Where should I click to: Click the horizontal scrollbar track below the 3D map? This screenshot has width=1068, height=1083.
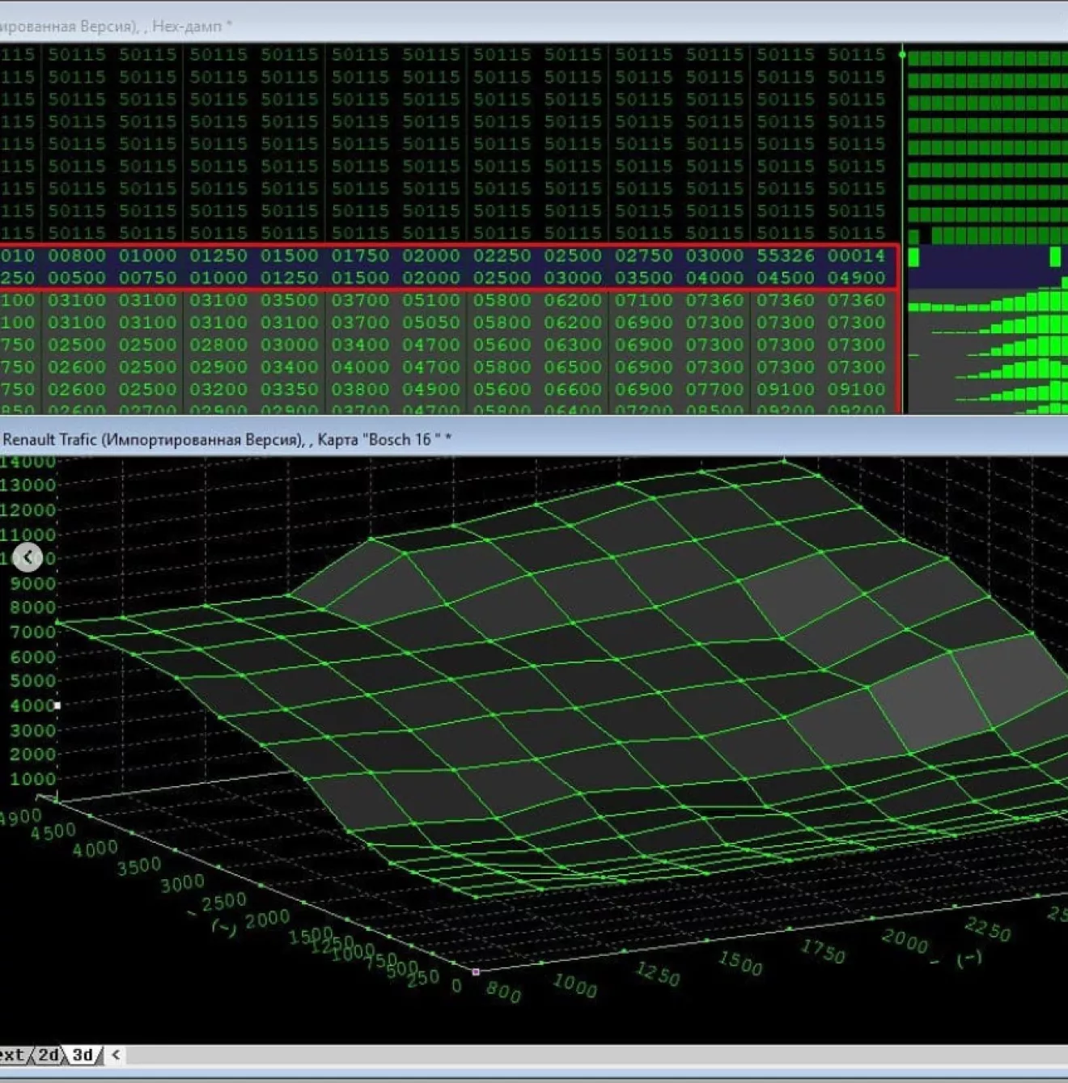[x=566, y=1055]
